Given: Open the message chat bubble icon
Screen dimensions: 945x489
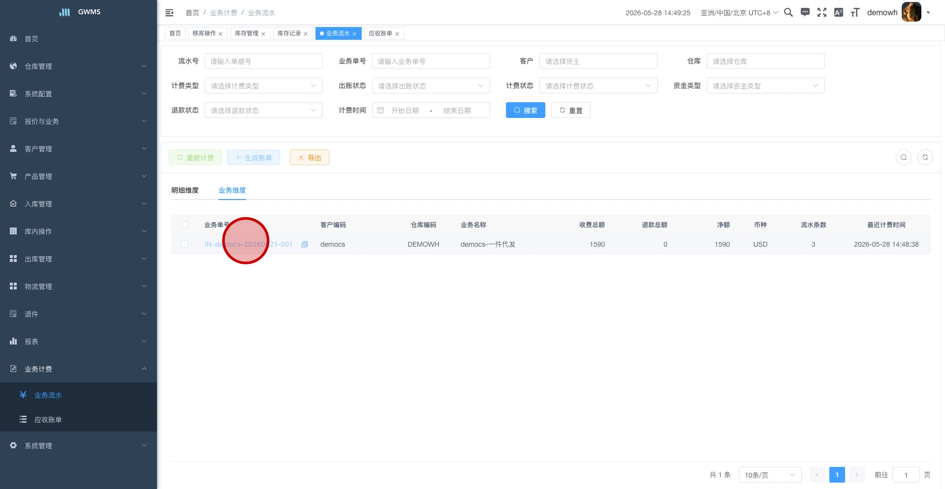Looking at the screenshot, I should point(805,13).
